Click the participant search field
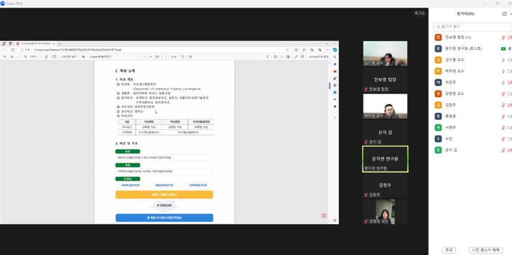 pos(472,27)
